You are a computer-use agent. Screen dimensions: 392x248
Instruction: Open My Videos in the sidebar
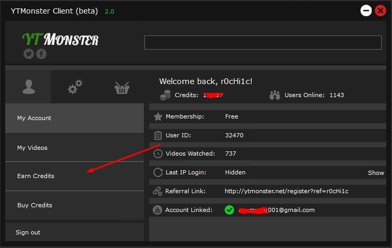pos(75,148)
